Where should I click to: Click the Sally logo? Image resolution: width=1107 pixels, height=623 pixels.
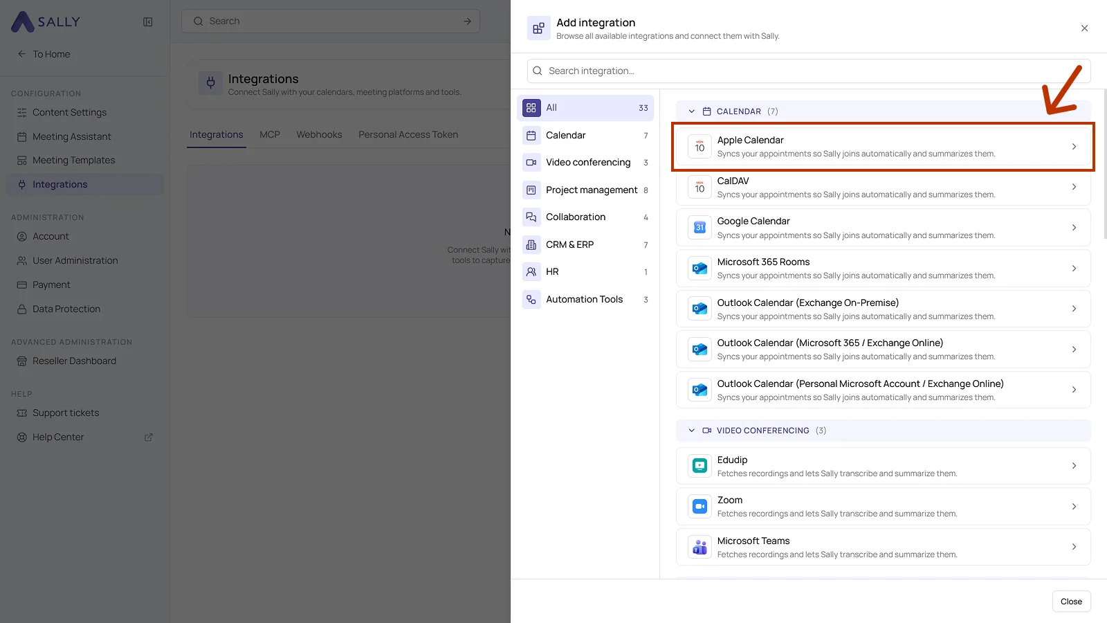coord(46,21)
